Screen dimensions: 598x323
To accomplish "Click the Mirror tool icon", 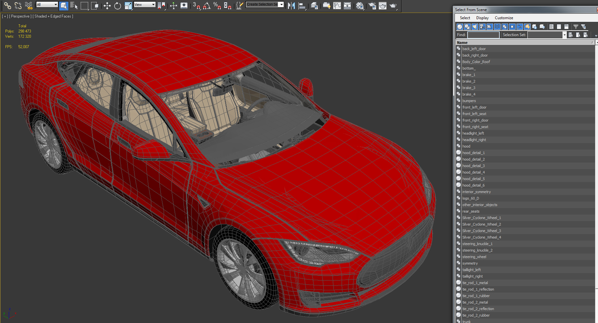I will 291,6.
